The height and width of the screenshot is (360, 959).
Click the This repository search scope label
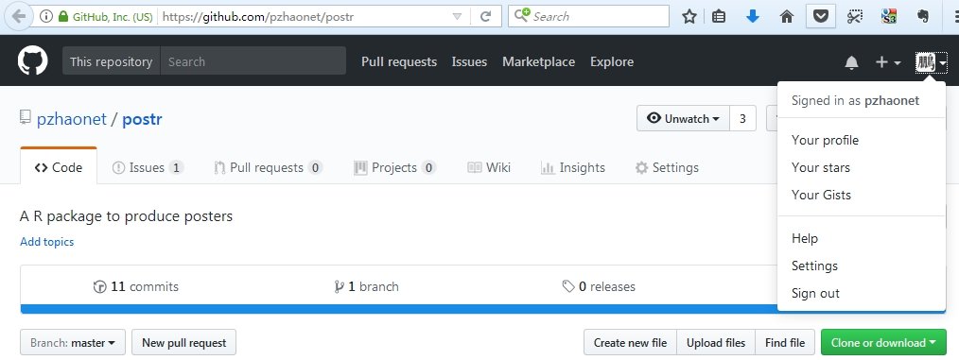tap(112, 61)
